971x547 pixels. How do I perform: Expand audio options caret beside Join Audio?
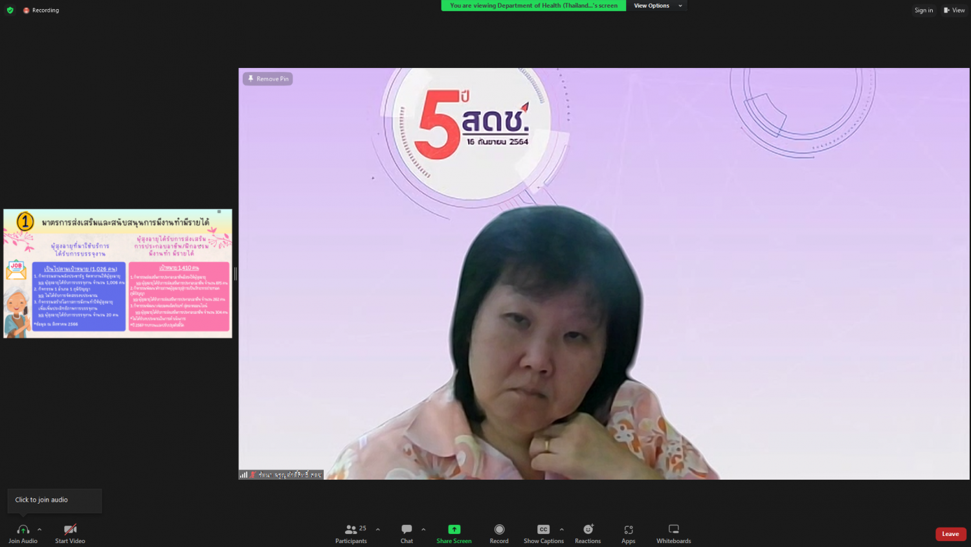click(x=39, y=530)
